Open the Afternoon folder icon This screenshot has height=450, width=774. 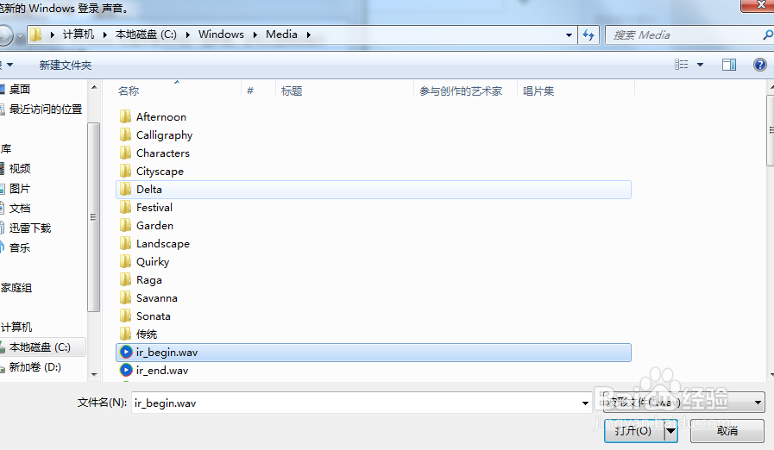[x=125, y=117]
